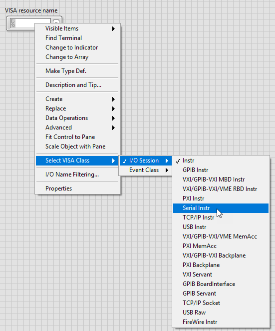Expand Data Operations submenu

[x=78, y=118]
